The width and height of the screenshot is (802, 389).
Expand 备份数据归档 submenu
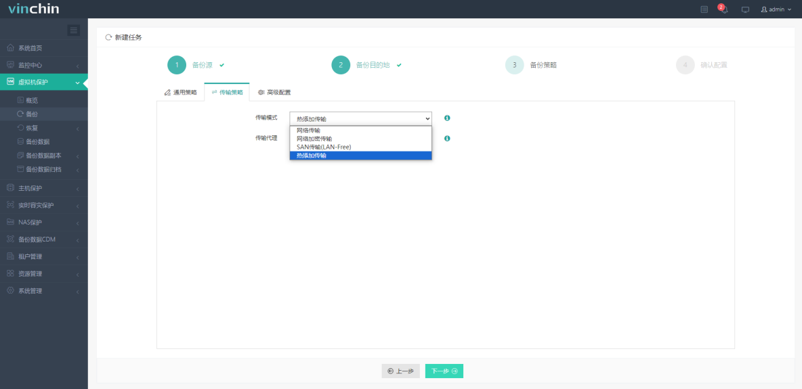click(x=44, y=169)
